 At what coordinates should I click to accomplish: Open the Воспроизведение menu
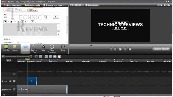[27, 2]
